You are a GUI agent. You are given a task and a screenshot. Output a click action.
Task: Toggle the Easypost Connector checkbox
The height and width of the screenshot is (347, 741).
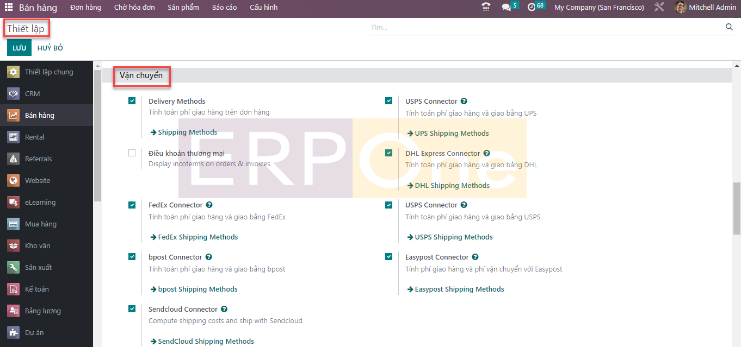pyautogui.click(x=389, y=257)
